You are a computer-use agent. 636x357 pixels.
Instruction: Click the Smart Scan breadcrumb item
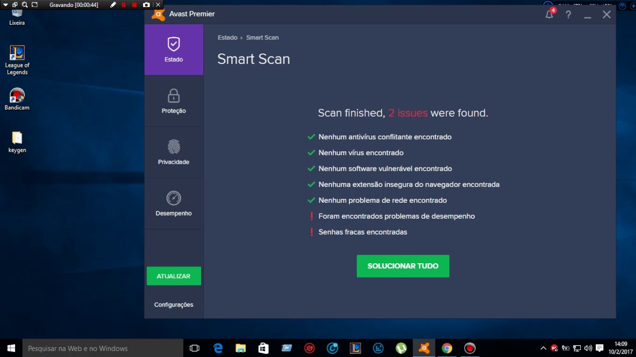click(x=262, y=38)
